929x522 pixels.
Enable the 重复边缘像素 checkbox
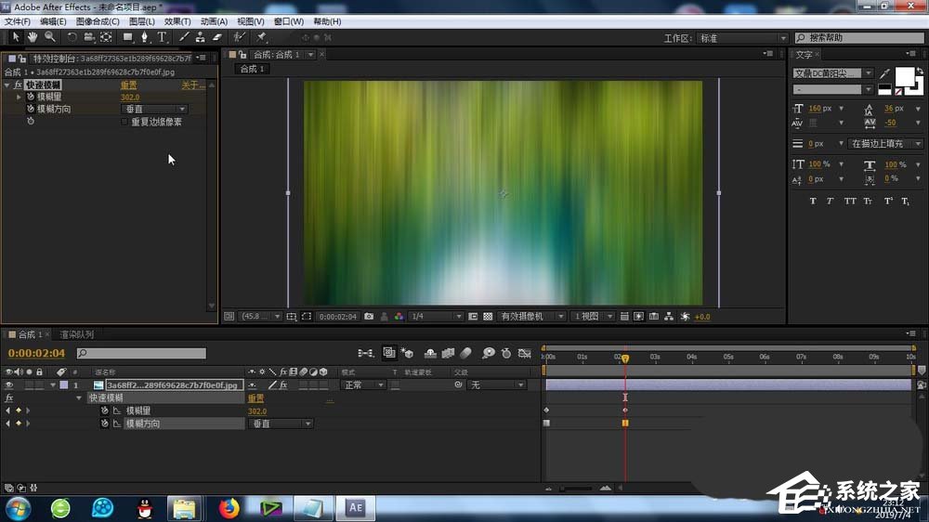point(125,122)
